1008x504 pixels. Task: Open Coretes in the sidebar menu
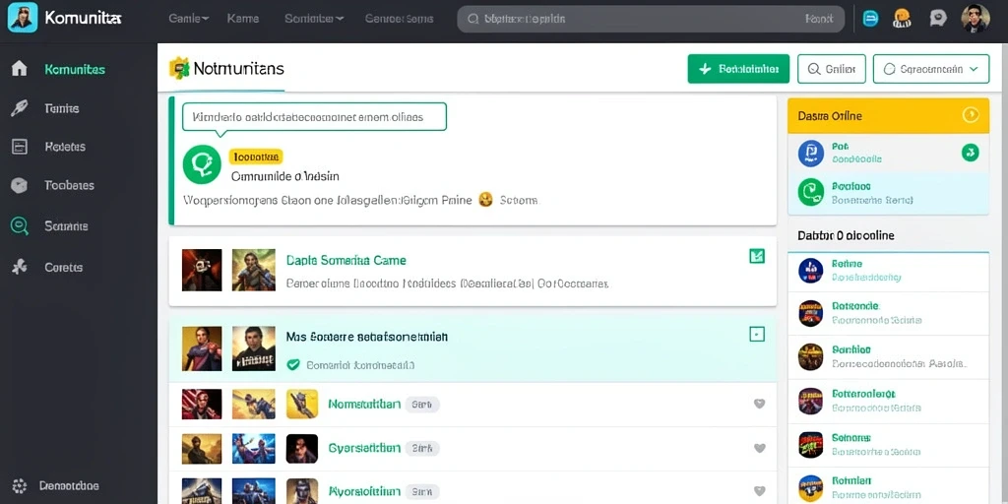[64, 267]
